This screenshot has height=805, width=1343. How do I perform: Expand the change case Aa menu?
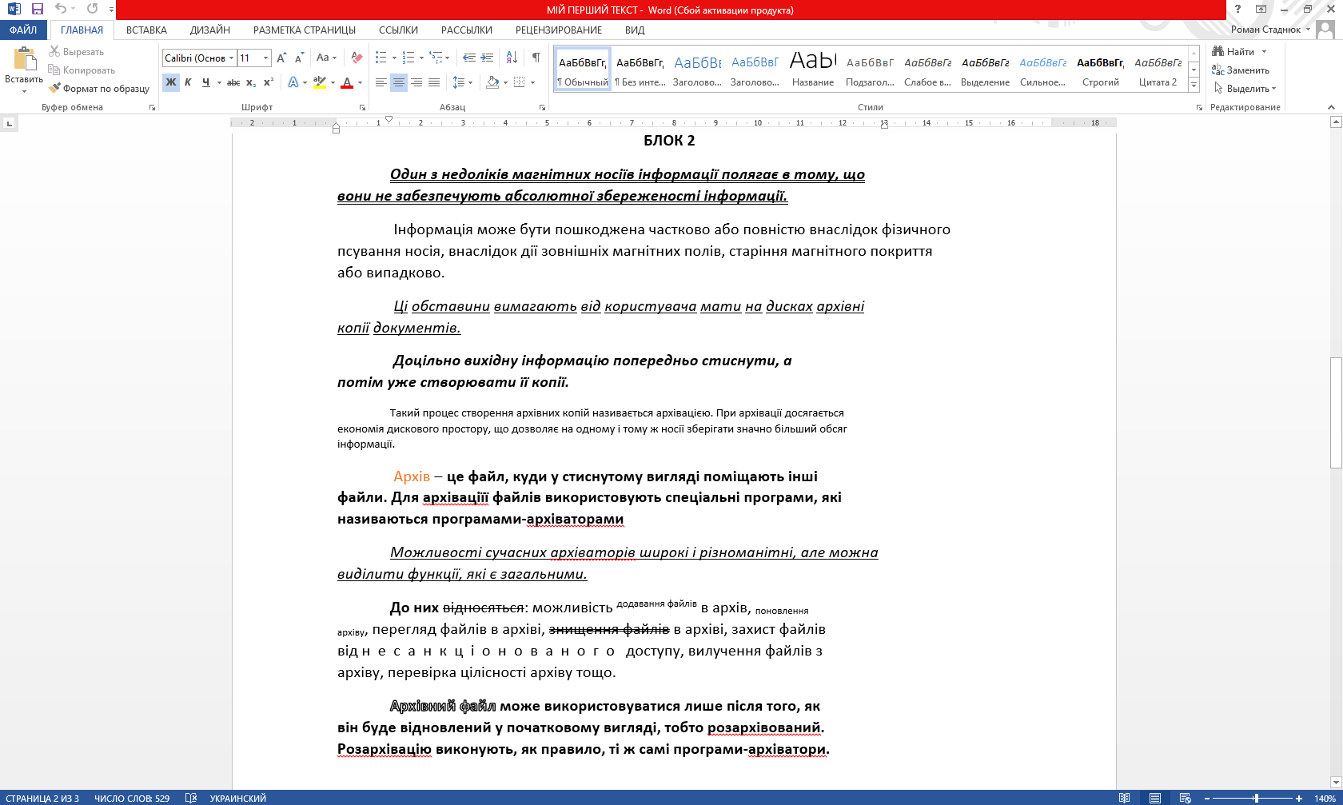point(326,58)
